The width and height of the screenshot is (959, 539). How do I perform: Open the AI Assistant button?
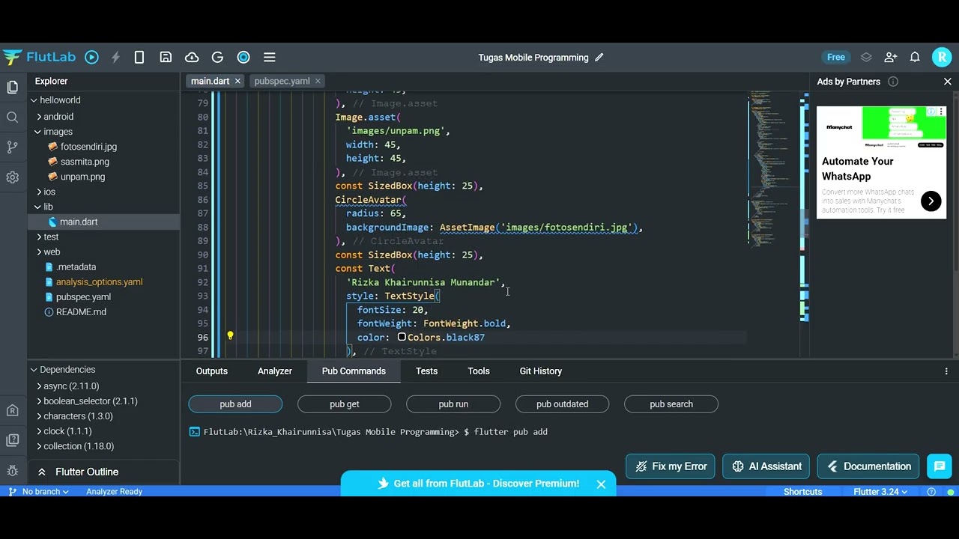766,466
